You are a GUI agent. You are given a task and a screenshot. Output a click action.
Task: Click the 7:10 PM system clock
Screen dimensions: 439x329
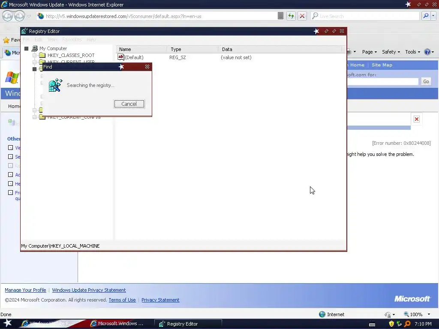point(423,324)
